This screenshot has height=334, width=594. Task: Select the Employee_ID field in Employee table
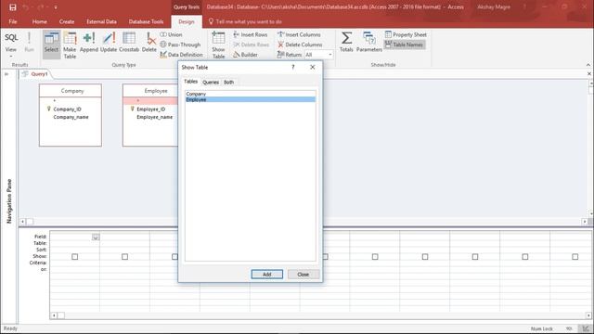coord(150,109)
